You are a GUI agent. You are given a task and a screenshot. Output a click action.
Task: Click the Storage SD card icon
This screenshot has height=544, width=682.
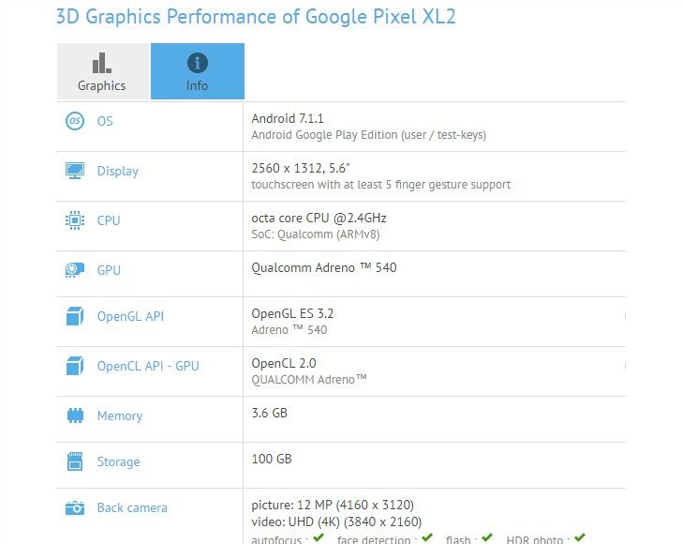point(75,461)
